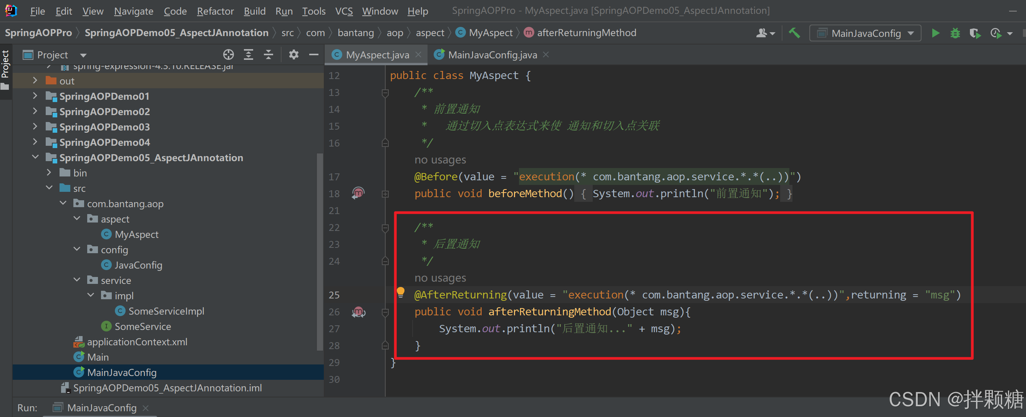This screenshot has height=417, width=1026.
Task: Collapse the Javadoc comment at line 22
Action: (x=385, y=228)
